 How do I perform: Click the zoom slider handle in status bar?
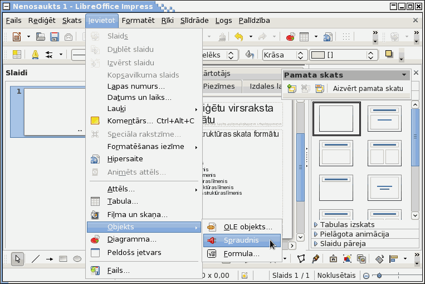[379, 276]
